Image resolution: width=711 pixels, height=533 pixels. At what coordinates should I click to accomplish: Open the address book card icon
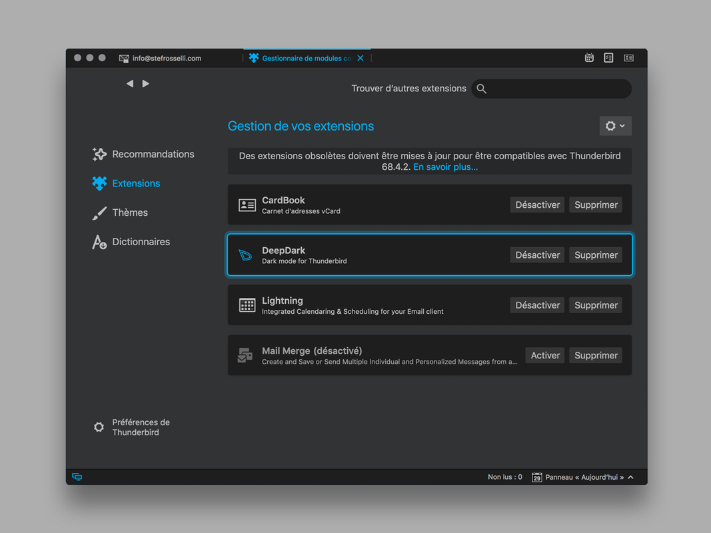[628, 57]
